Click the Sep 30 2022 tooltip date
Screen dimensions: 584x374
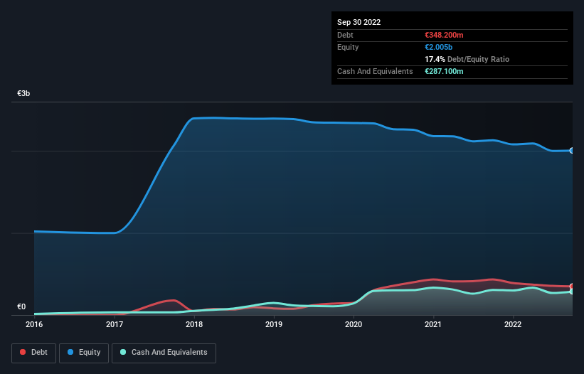point(359,22)
